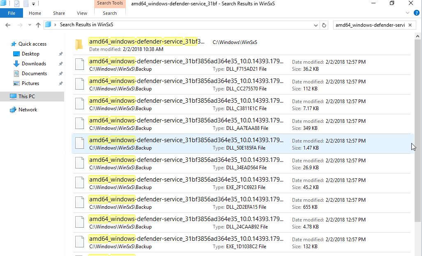
Task: Select the DLL_C3811E1C file result
Action: pyautogui.click(x=242, y=104)
